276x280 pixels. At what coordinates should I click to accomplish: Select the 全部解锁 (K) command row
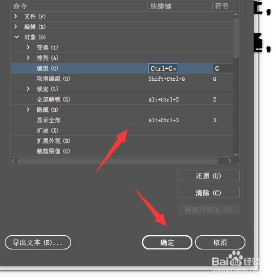click(x=122, y=99)
